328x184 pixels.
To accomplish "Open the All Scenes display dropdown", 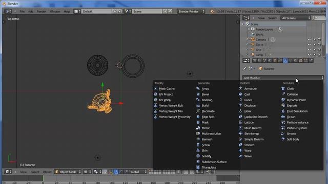I will coord(295,18).
